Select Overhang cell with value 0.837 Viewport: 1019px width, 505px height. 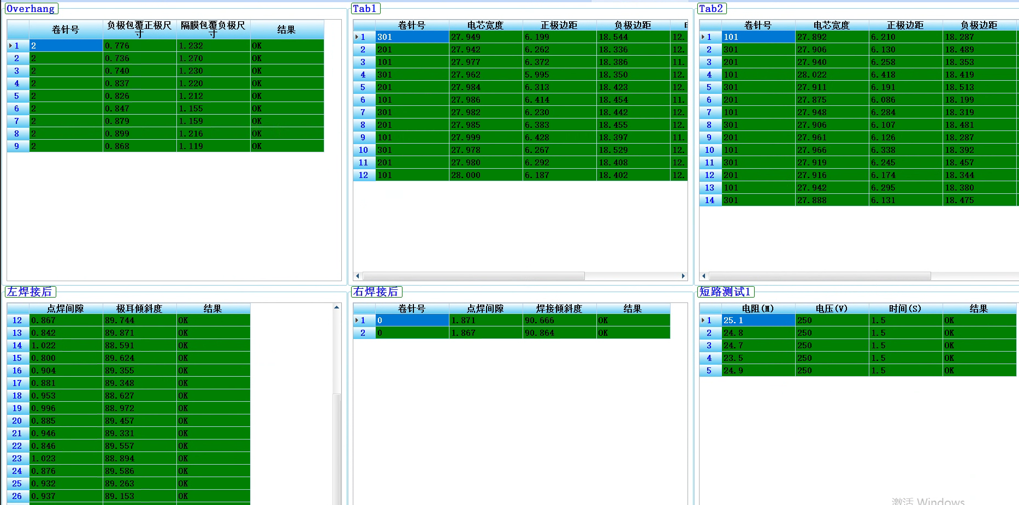(140, 84)
